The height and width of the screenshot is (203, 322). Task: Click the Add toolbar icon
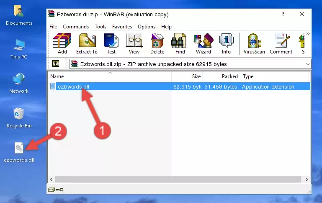[x=62, y=43]
